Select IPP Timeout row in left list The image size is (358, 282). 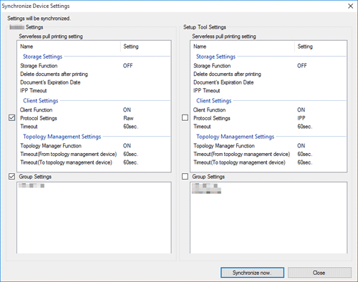(x=94, y=91)
